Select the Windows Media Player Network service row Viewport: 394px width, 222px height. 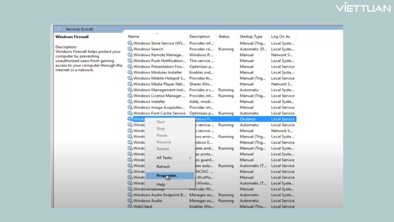pos(159,84)
